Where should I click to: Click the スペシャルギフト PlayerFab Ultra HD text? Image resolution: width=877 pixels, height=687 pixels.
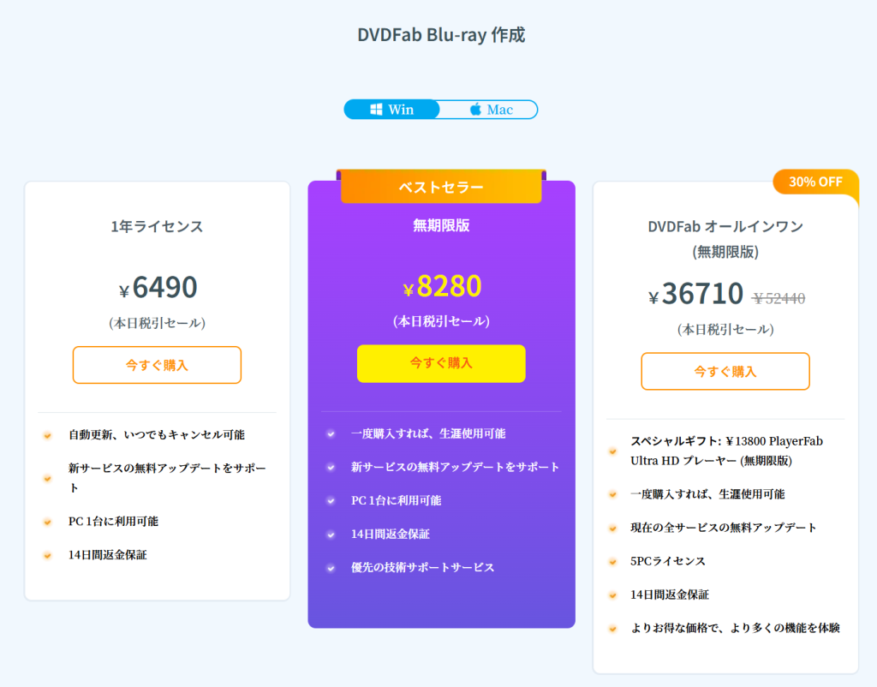click(x=726, y=451)
